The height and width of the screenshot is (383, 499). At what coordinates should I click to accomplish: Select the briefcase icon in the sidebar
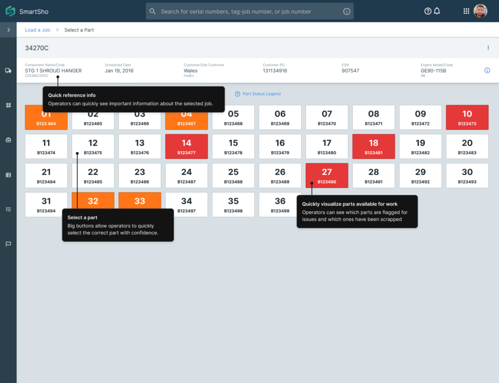pos(8,140)
